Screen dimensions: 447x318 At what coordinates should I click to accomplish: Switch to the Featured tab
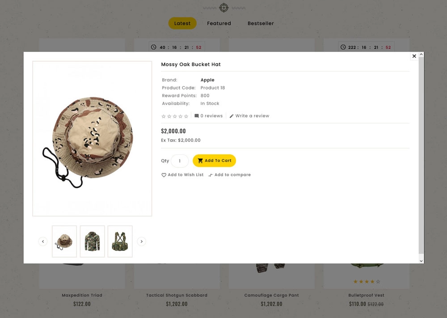219,23
